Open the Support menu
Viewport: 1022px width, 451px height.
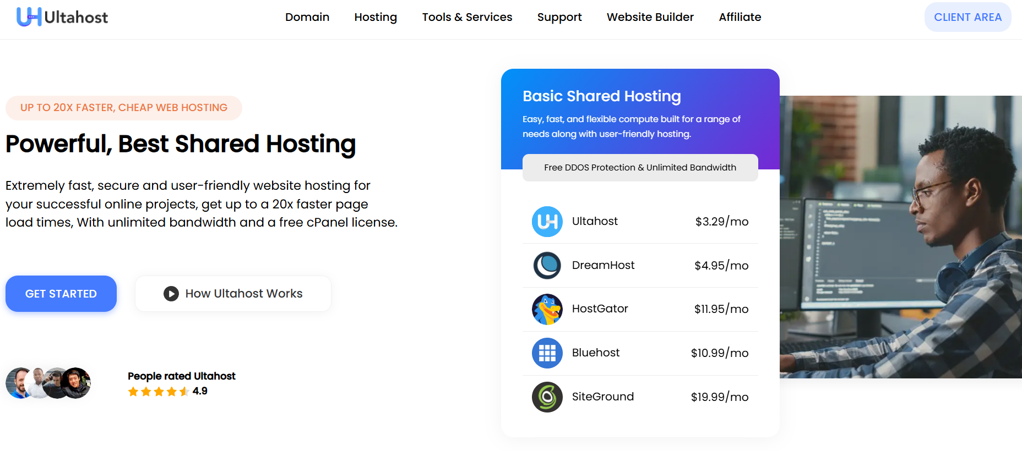pos(559,17)
